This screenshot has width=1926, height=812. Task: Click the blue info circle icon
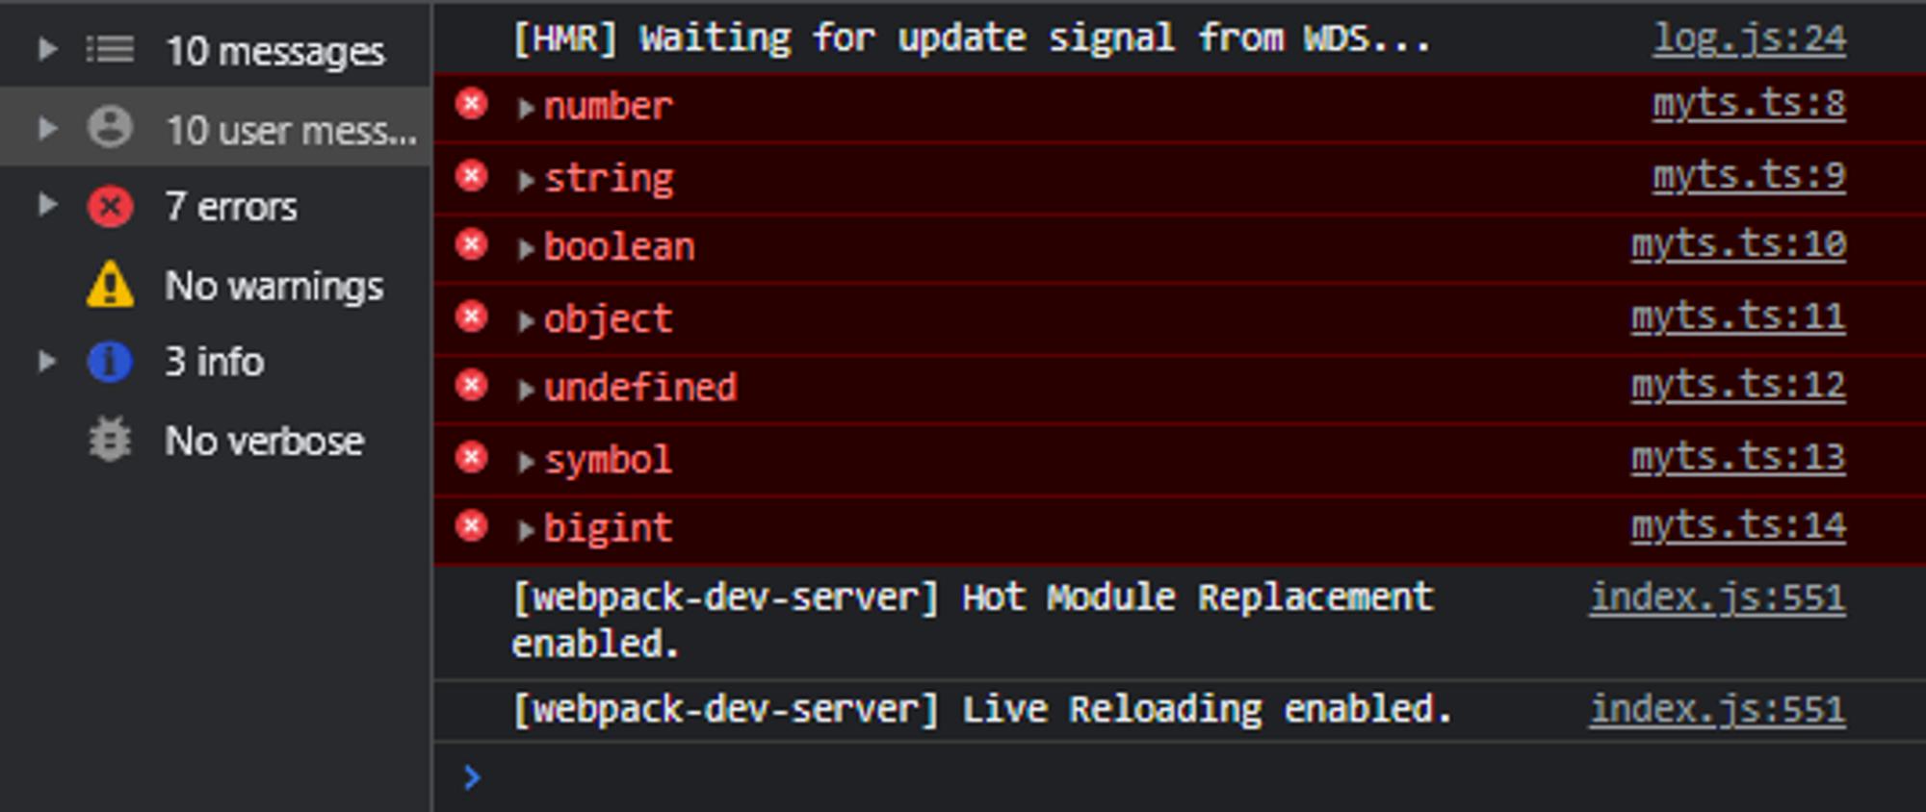pos(110,363)
